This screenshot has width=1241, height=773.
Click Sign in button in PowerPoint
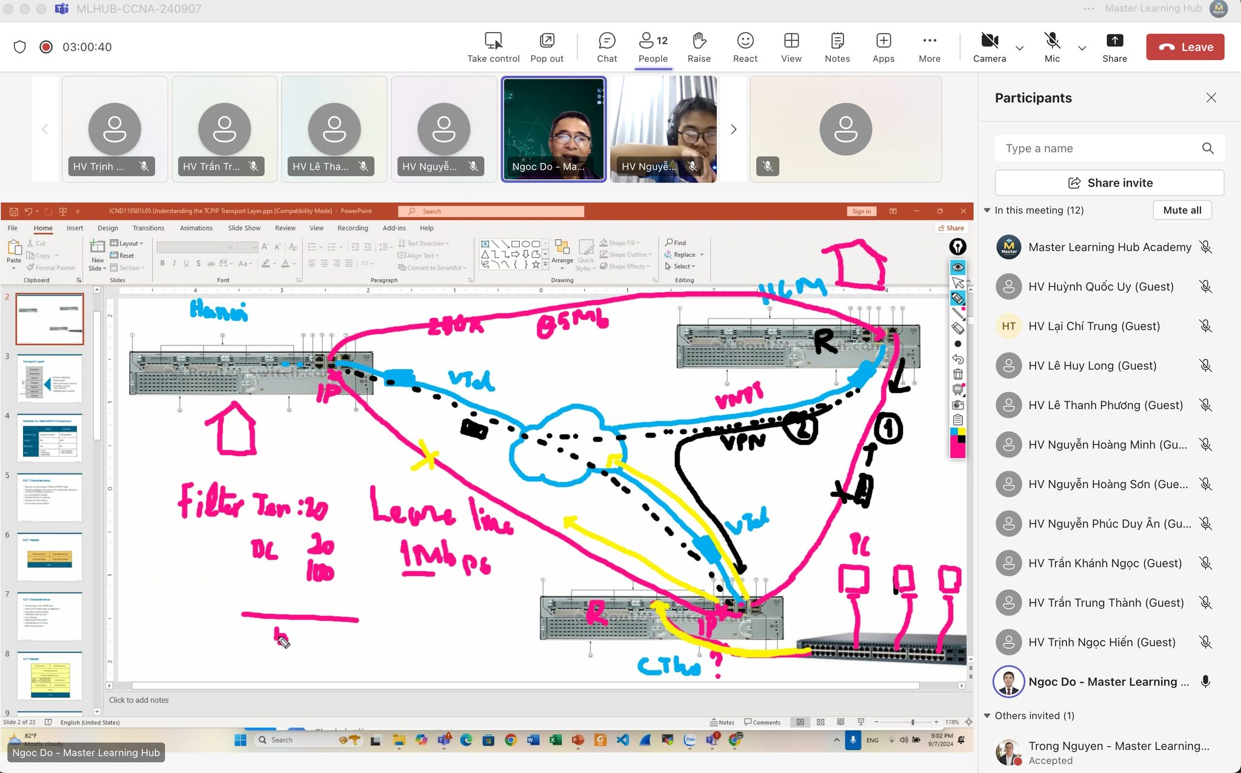(861, 211)
